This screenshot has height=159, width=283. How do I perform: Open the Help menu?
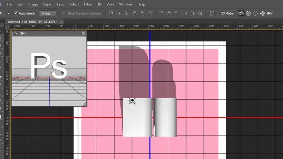pos(141,4)
